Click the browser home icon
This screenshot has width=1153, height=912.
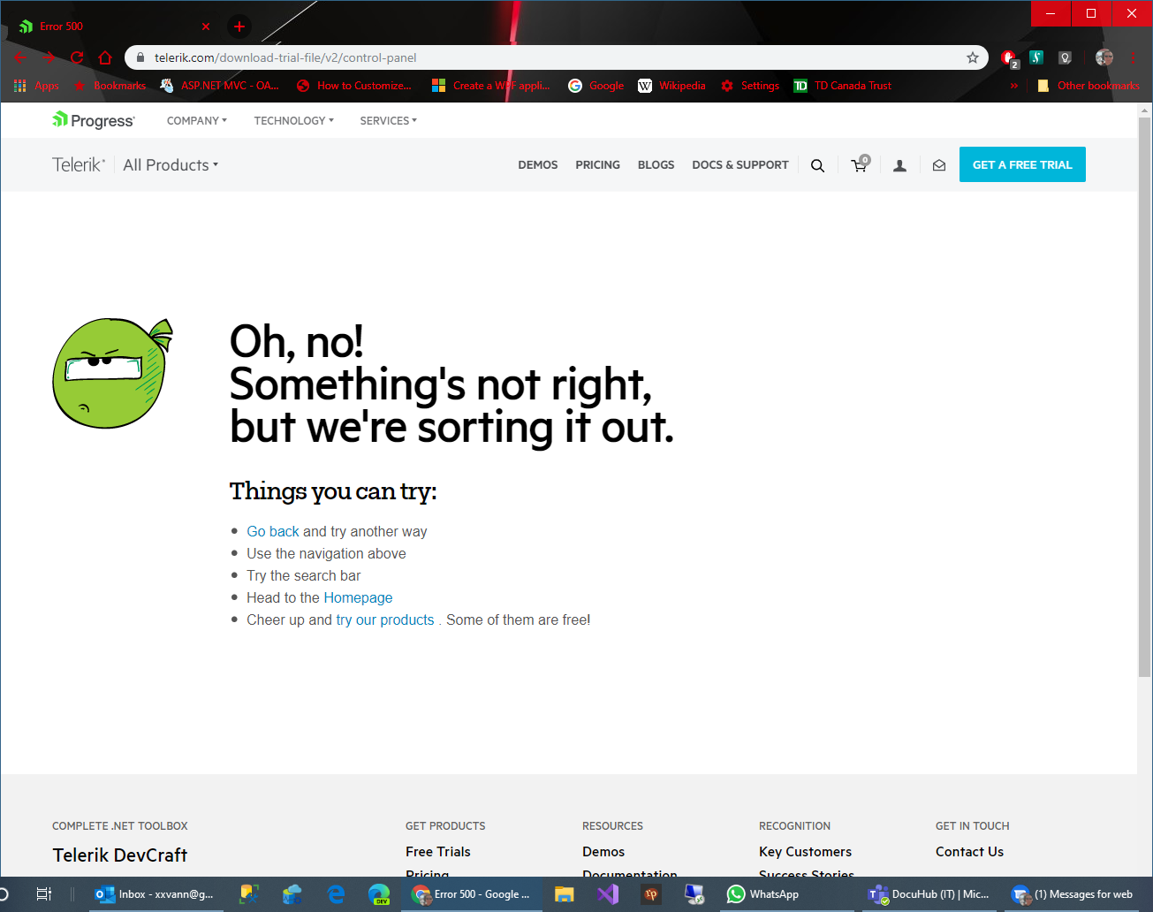(105, 57)
